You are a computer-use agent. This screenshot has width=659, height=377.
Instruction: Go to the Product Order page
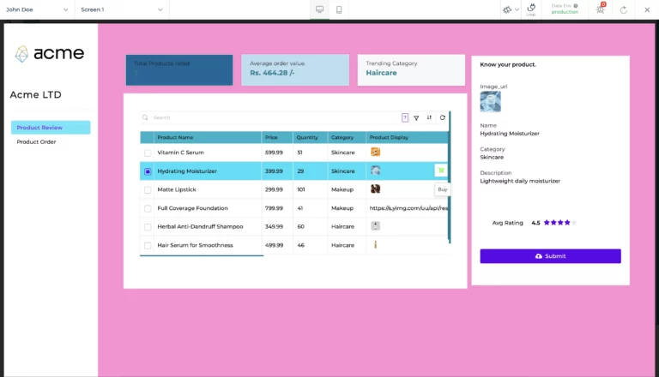click(x=36, y=142)
